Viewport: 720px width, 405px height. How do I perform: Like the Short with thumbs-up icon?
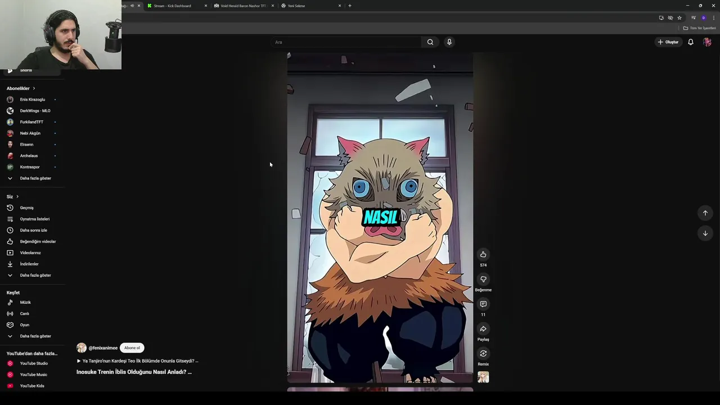(x=483, y=255)
